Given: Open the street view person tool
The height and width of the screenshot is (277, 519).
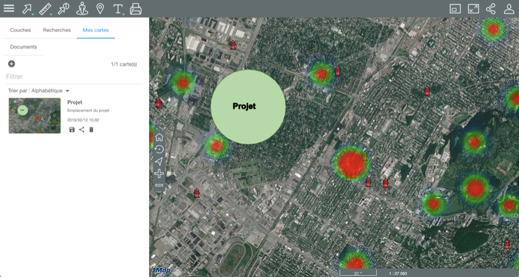Looking at the screenshot, I should [82, 9].
